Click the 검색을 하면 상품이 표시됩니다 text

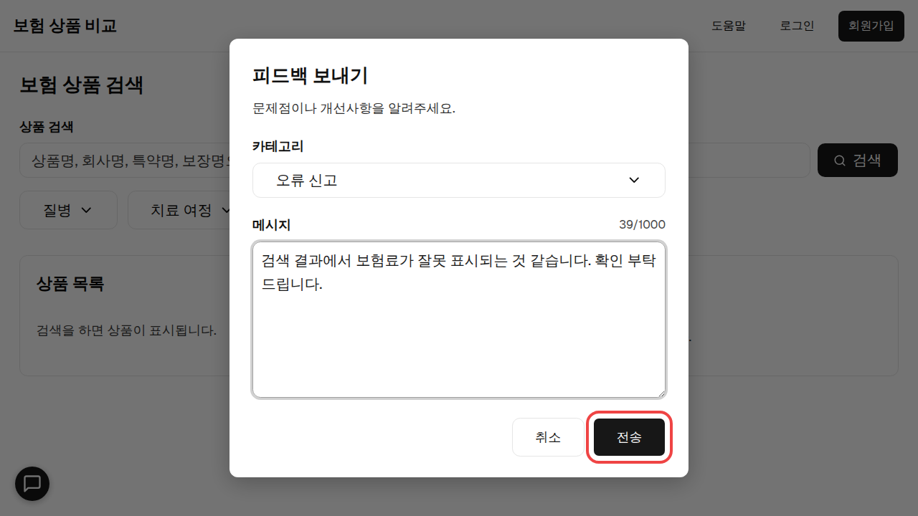point(126,330)
